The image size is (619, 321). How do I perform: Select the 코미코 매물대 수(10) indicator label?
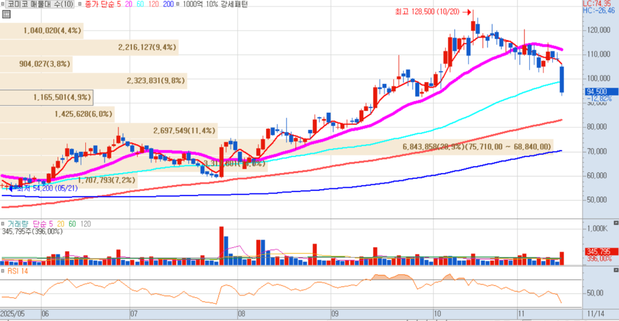pos(40,4)
